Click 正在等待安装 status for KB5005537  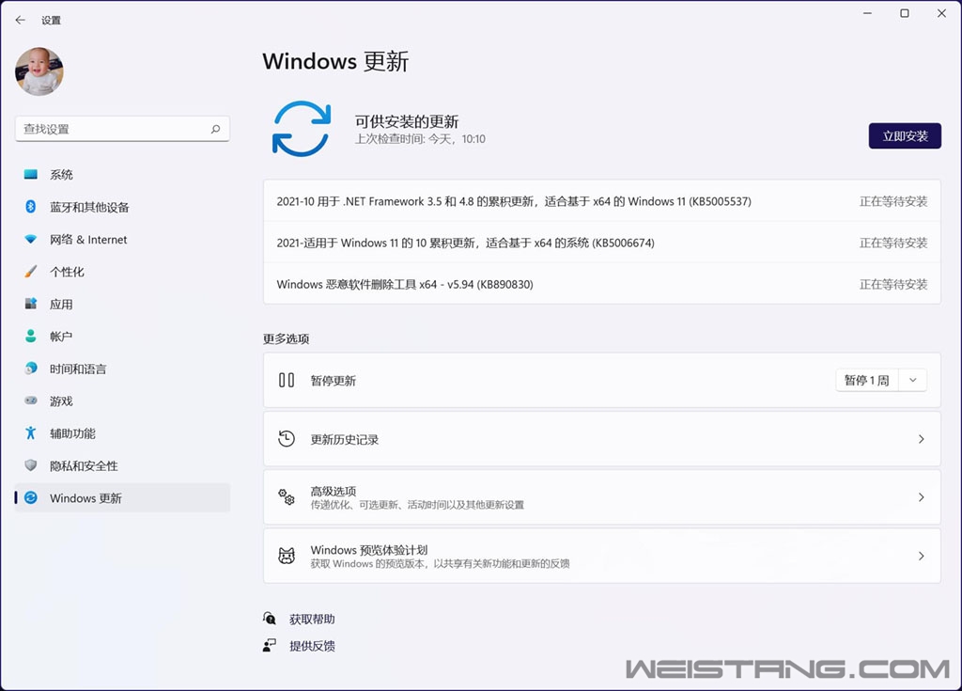point(893,201)
